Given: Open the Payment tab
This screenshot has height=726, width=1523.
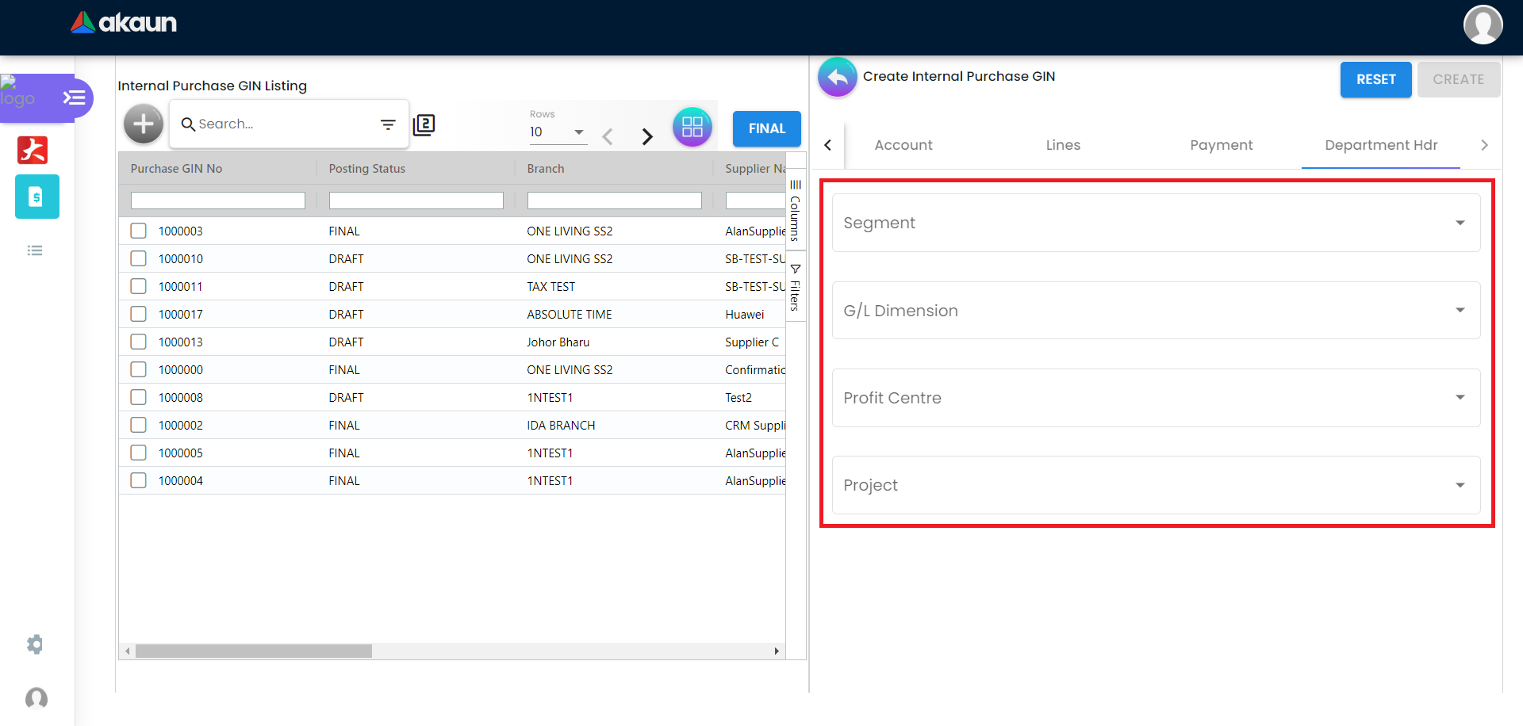Looking at the screenshot, I should [x=1221, y=145].
